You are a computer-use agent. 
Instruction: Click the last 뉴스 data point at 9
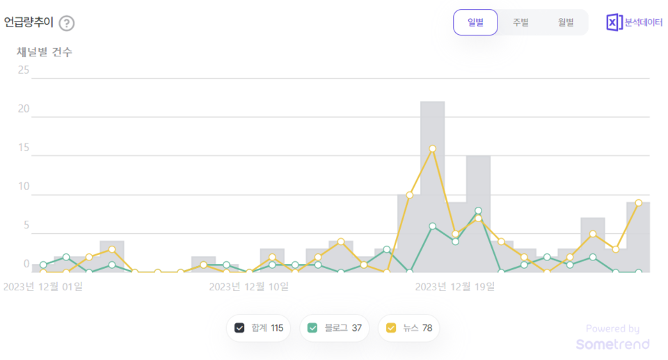638,203
